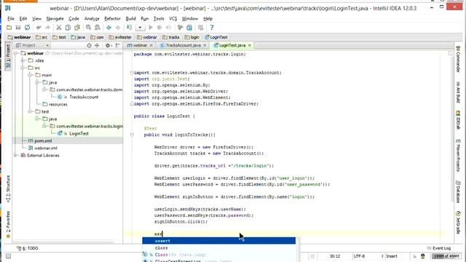Image resolution: width=466 pixels, height=262 pixels.
Task: Open the Database side panel
Action: pos(458,191)
